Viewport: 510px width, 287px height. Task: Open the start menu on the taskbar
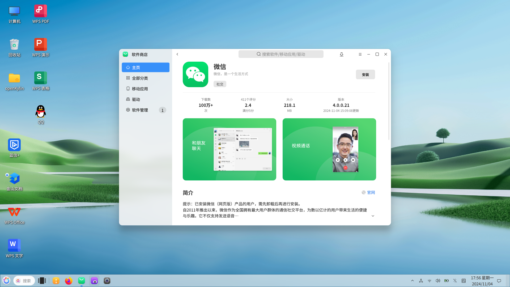pyautogui.click(x=6, y=281)
